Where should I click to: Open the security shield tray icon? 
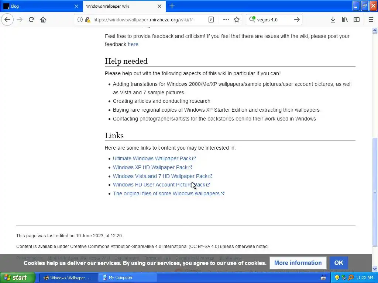point(337,278)
